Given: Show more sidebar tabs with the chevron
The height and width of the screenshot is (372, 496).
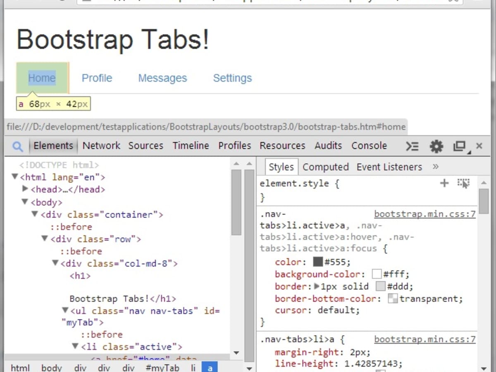Looking at the screenshot, I should pos(435,167).
